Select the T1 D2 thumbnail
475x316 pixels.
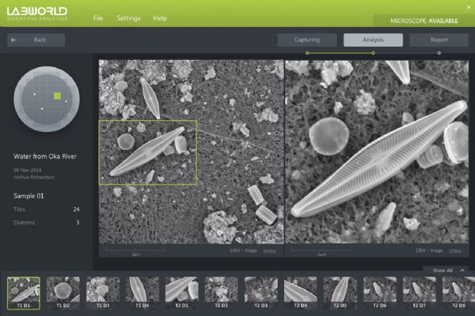(63, 292)
